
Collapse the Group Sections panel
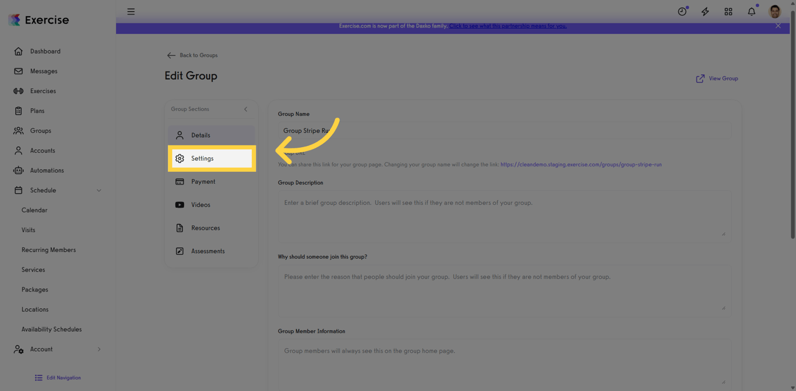[245, 109]
